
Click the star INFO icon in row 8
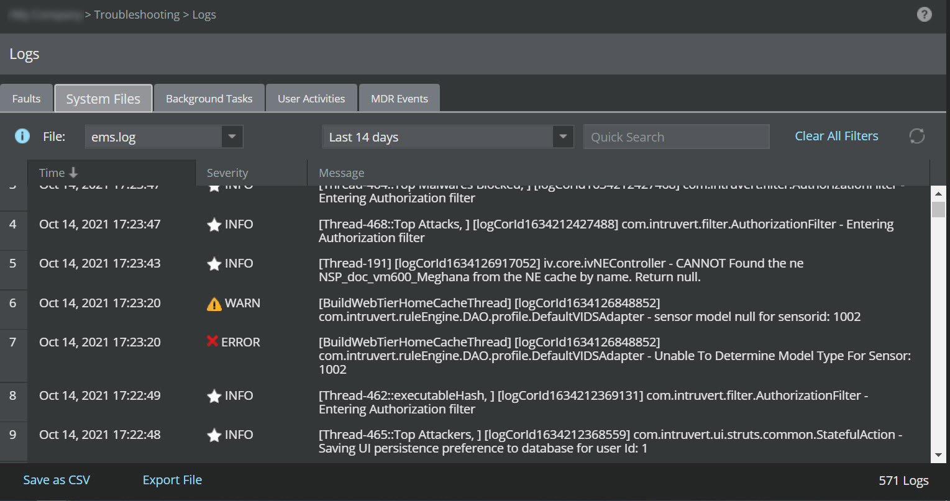pos(214,396)
